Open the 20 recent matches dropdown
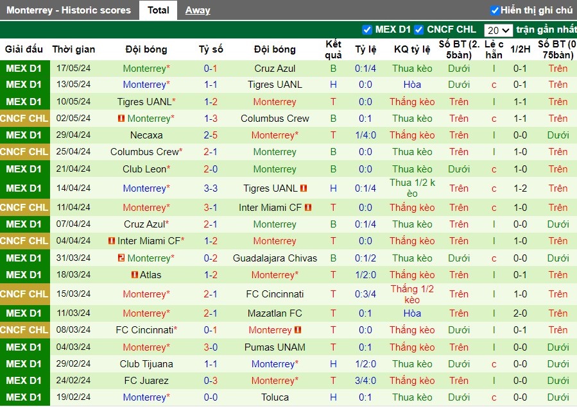The width and height of the screenshot is (577, 407). pos(498,30)
